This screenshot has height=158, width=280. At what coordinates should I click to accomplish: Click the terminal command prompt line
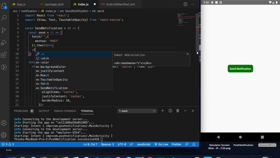coord(58,139)
